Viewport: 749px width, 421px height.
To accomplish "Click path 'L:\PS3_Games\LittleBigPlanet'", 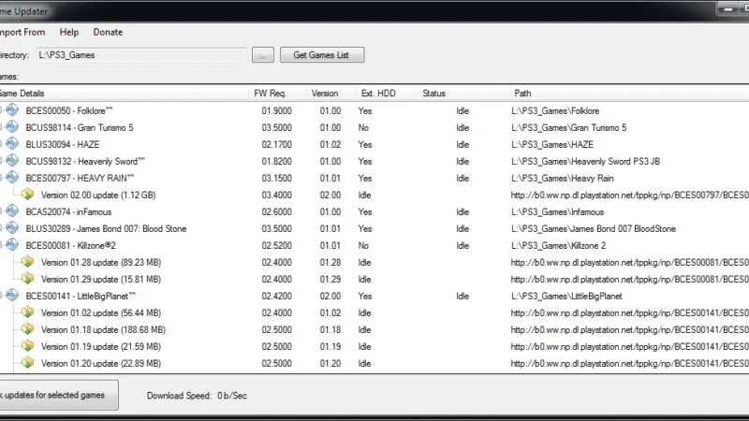I will [566, 296].
